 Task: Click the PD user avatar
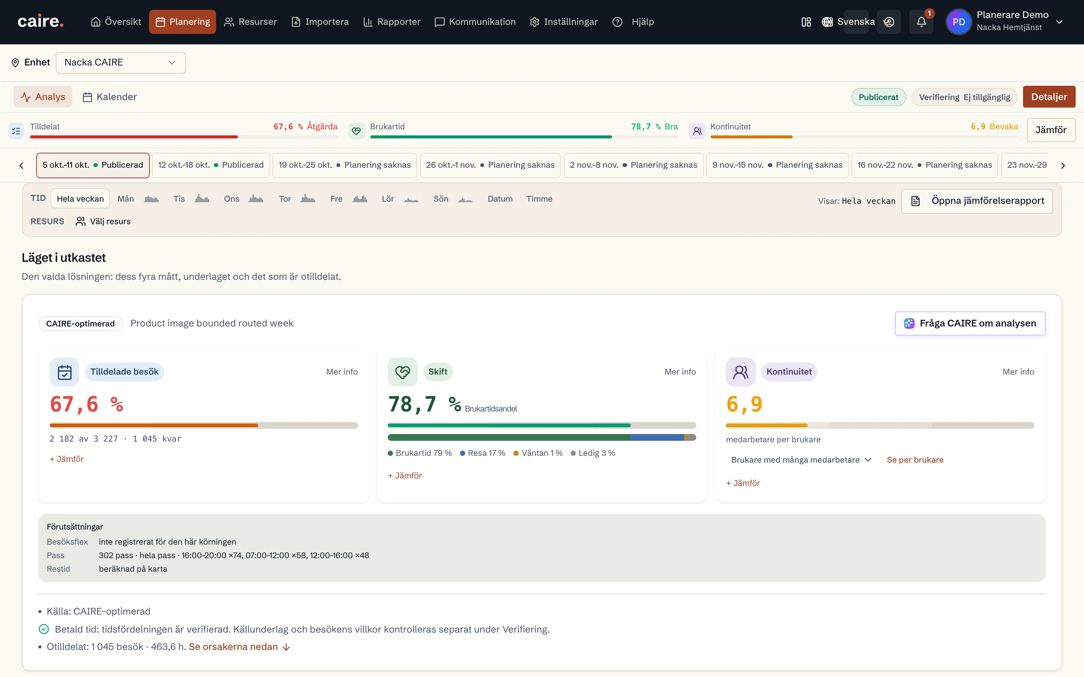pos(959,22)
